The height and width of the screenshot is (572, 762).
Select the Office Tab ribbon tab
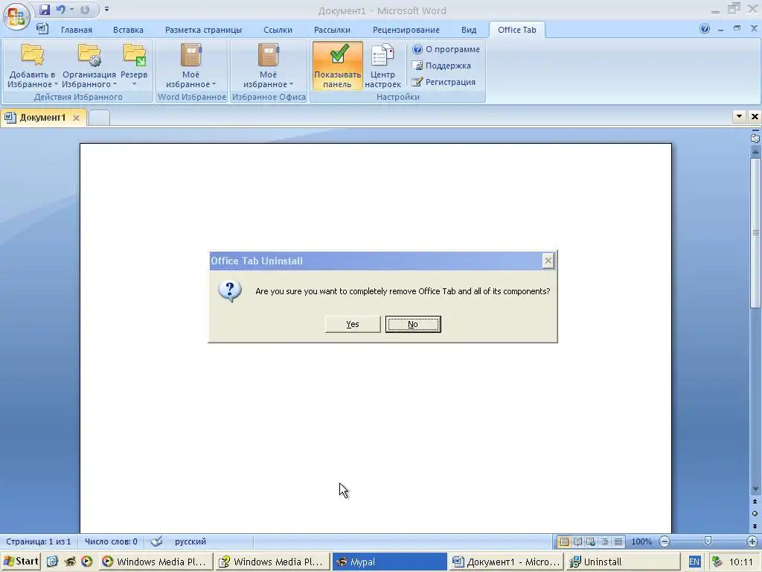[x=516, y=30]
